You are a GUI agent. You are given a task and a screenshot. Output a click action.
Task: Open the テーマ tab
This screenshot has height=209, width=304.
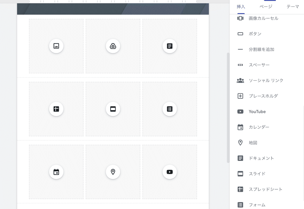[x=293, y=7]
